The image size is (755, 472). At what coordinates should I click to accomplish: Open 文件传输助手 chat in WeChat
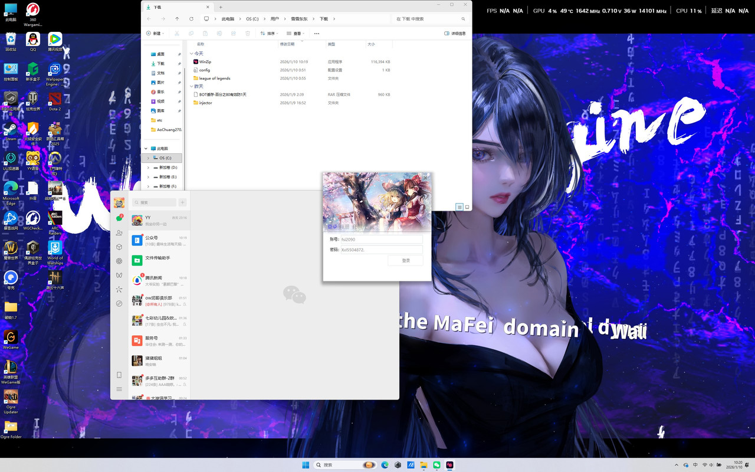[x=159, y=260]
